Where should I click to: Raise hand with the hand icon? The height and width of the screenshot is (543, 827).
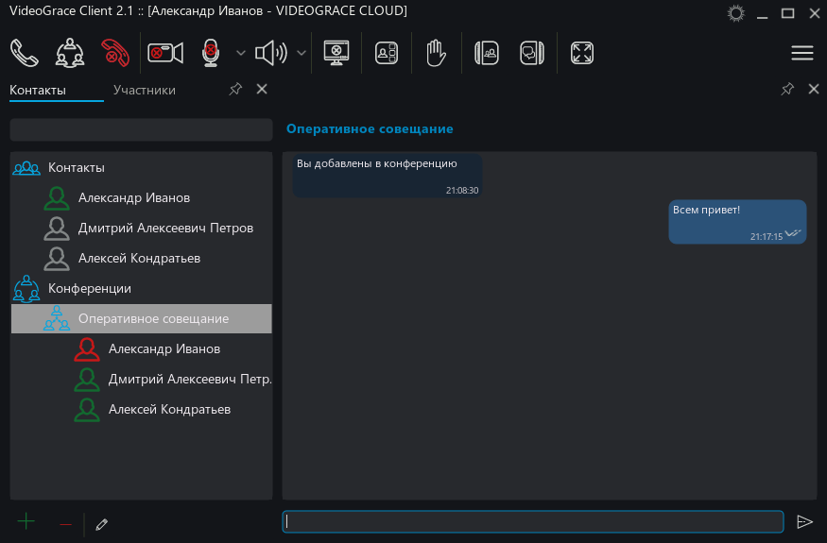pos(436,53)
